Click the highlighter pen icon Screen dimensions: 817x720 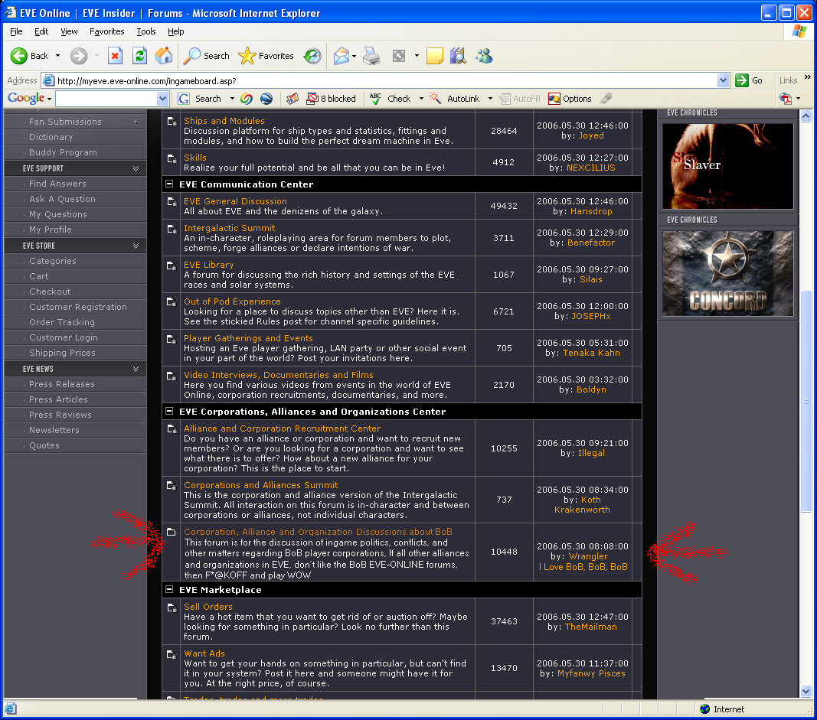click(606, 98)
